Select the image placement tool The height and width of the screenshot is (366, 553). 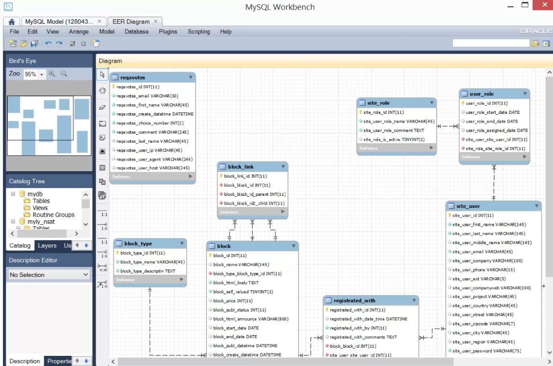pyautogui.click(x=102, y=151)
